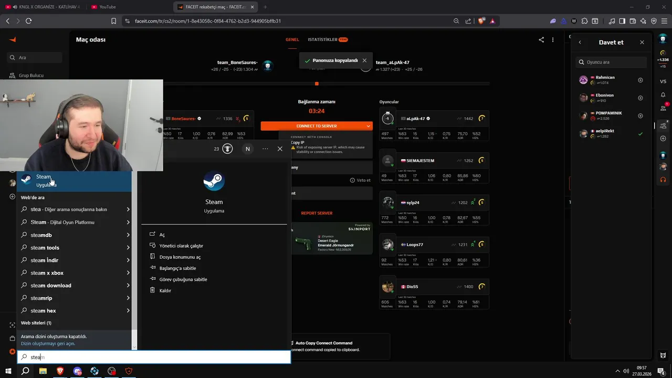The width and height of the screenshot is (672, 378).
Task: Click the 'Oyuncu ara' search field
Action: click(x=611, y=62)
